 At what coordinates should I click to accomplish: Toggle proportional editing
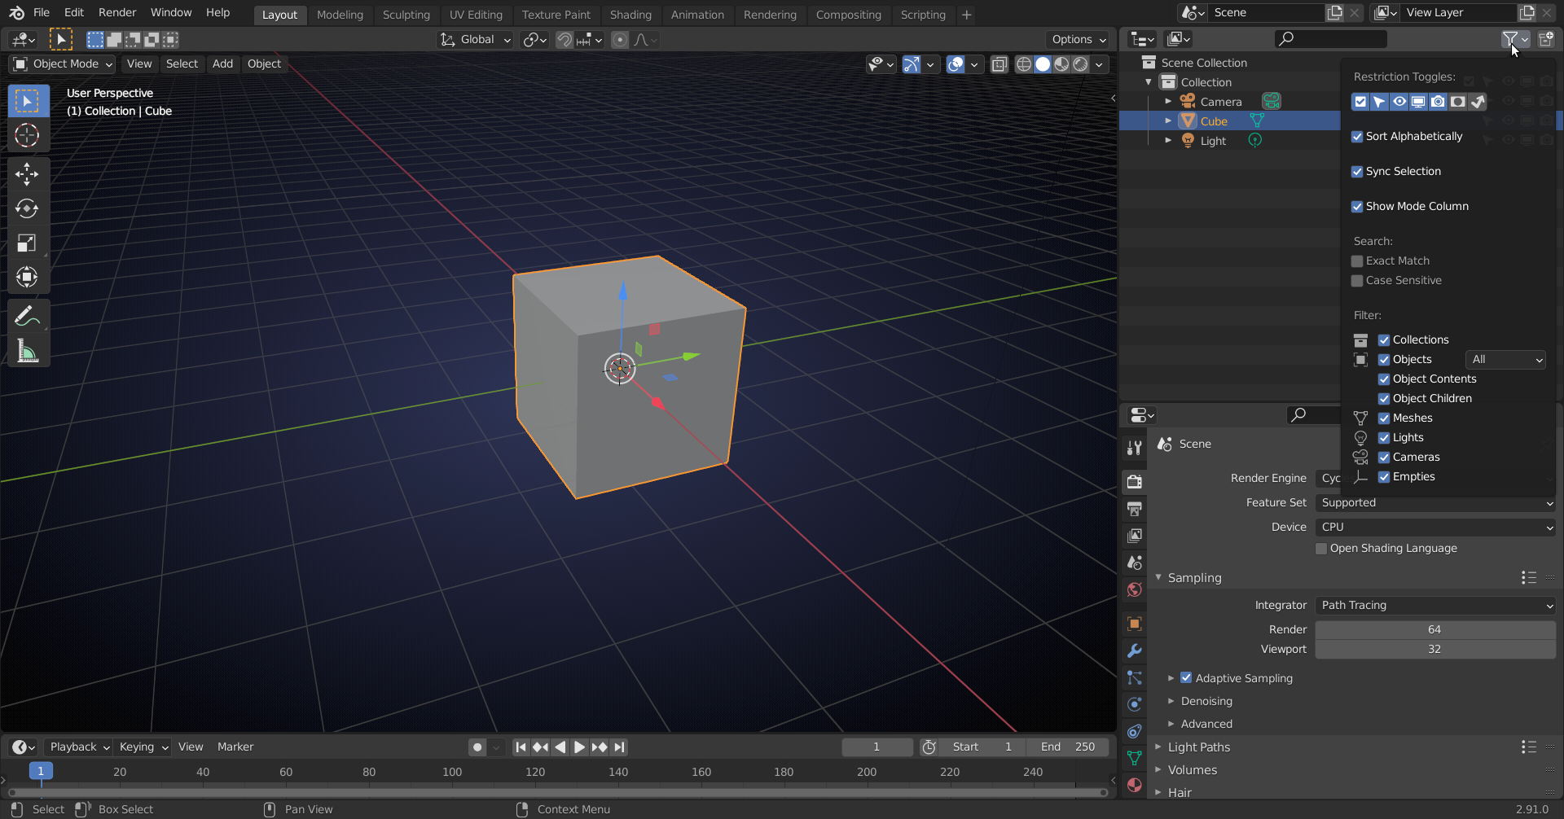[620, 40]
